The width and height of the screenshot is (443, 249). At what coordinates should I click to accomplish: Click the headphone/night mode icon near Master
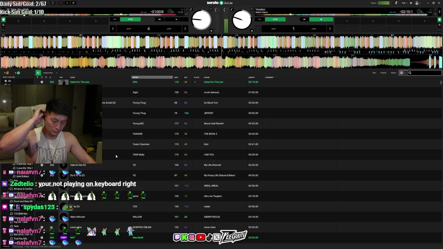pos(397,3)
